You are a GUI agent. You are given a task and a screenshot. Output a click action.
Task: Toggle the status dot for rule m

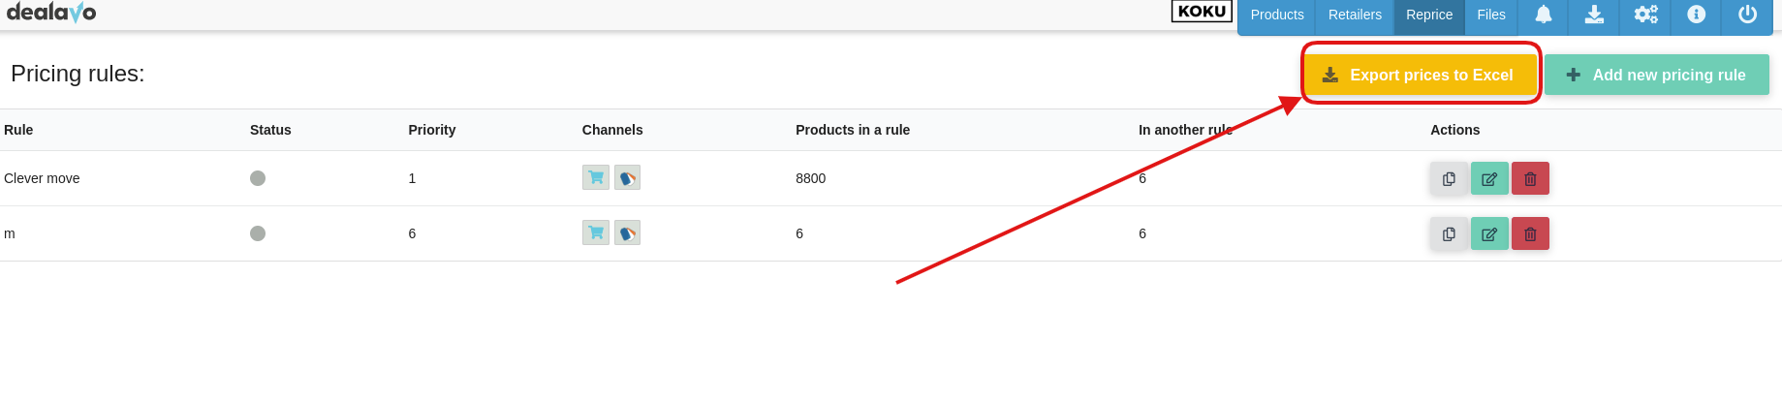click(x=258, y=233)
